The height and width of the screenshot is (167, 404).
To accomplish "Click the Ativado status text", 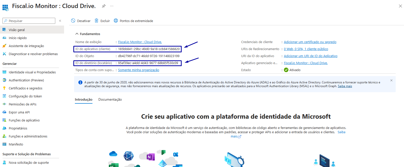I will click(x=295, y=70).
